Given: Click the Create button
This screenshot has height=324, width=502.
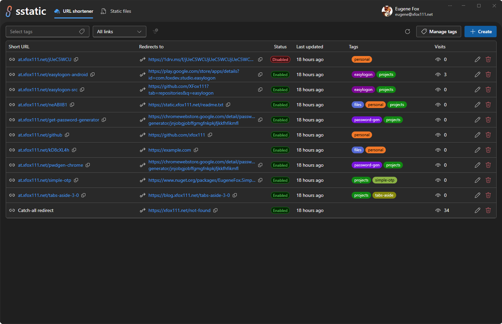Looking at the screenshot, I should tap(481, 32).
